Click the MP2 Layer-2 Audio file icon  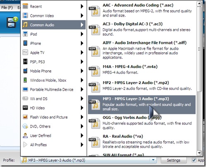point(94,87)
